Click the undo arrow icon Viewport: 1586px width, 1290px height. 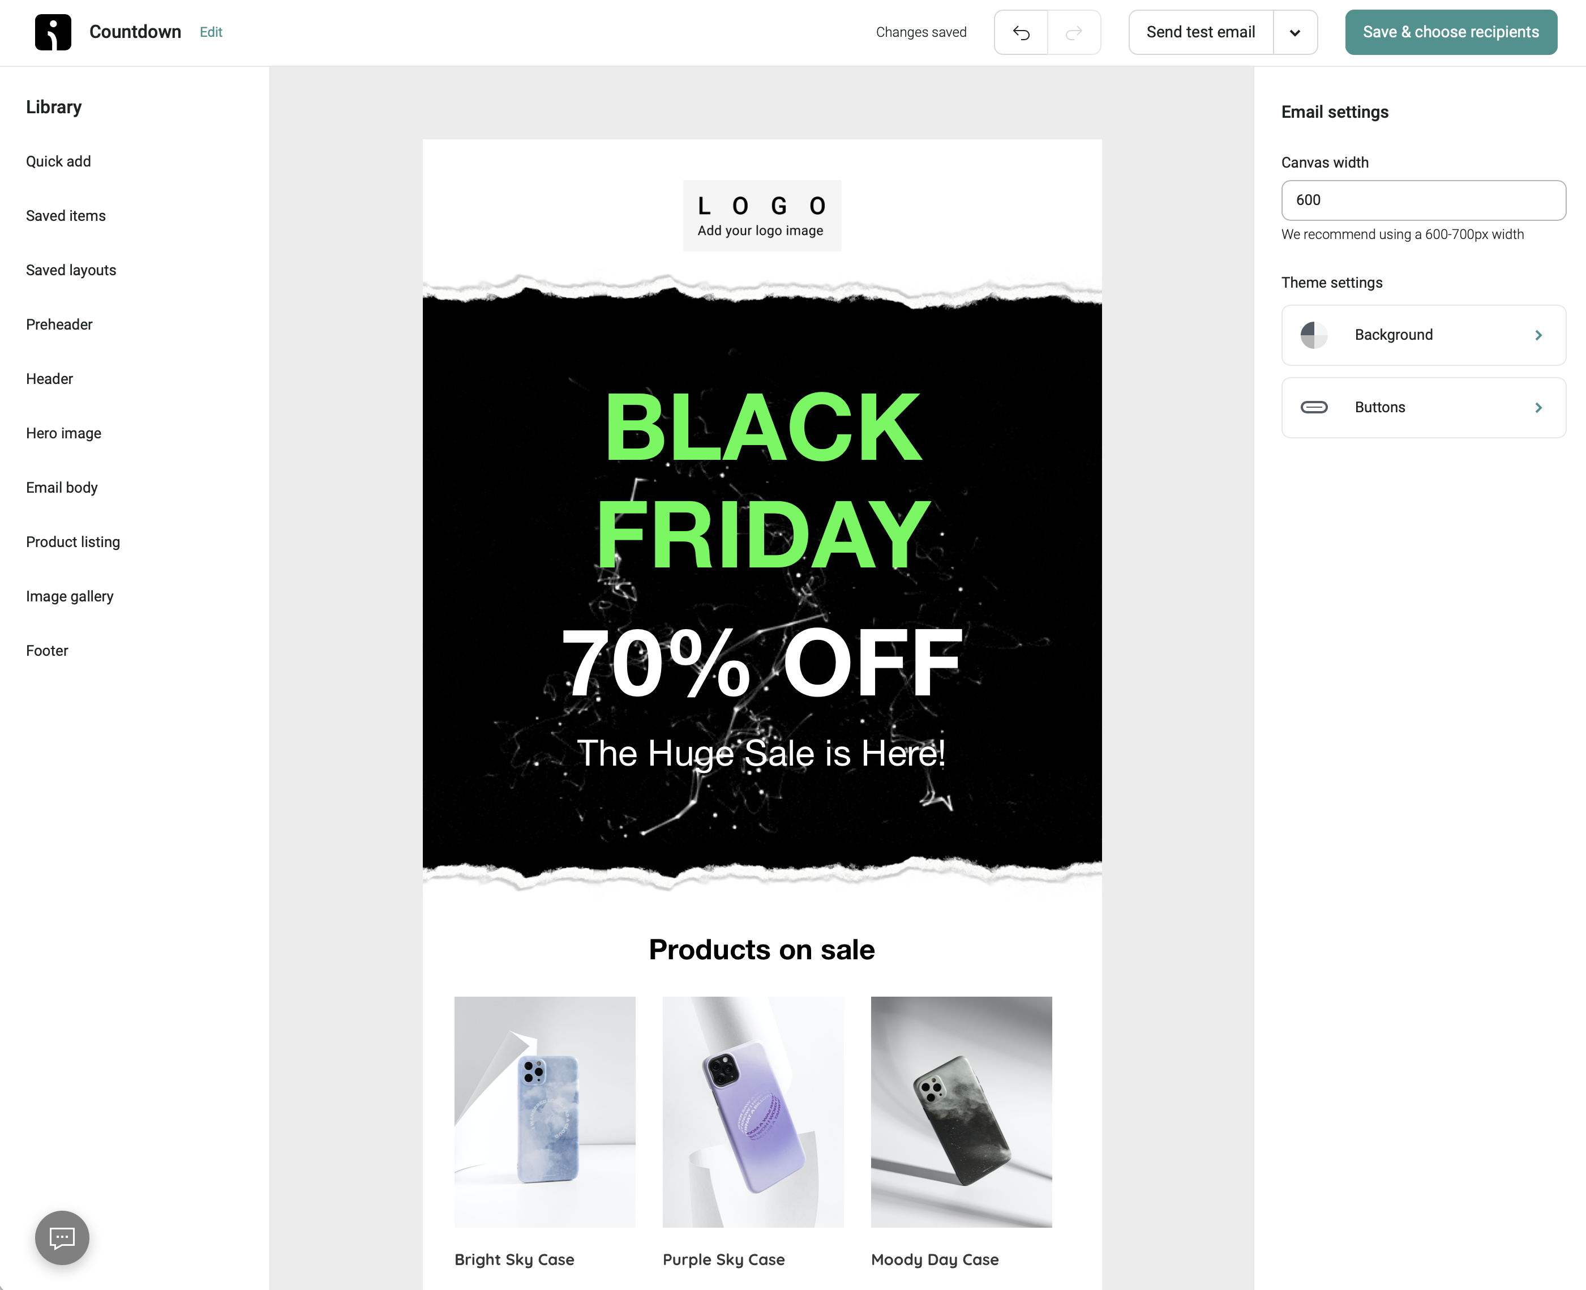click(x=1021, y=33)
